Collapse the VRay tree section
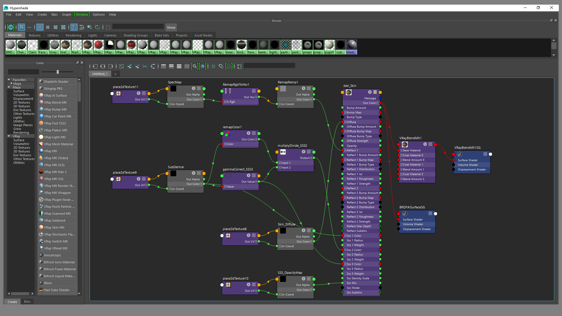562x316 pixels. (9, 136)
